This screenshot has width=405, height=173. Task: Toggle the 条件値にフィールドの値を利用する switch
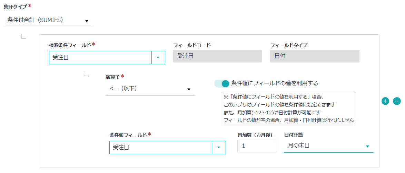[222, 83]
